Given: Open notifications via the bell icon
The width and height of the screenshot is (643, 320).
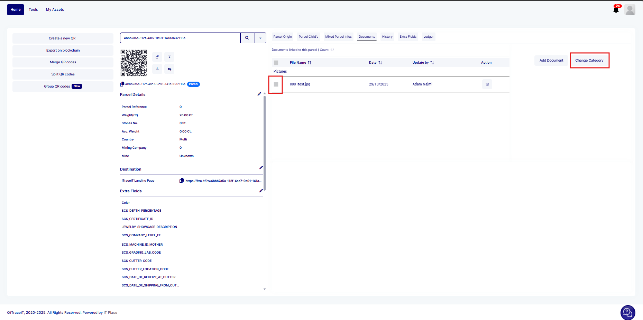Looking at the screenshot, I should pyautogui.click(x=616, y=10).
